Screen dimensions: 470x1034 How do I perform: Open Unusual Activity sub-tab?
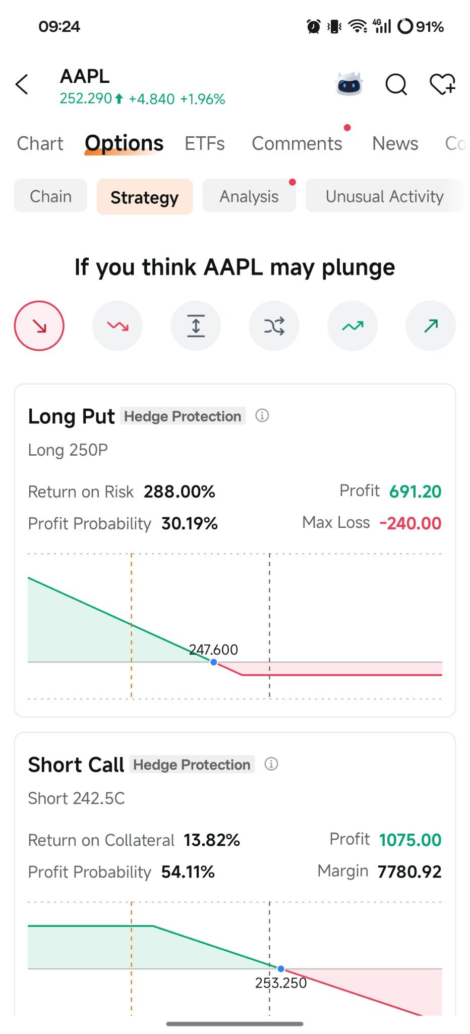click(x=384, y=196)
